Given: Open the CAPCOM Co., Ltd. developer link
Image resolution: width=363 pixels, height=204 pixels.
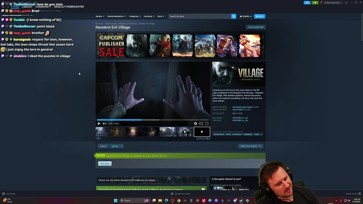Looking at the screenshot, I should 240,118.
